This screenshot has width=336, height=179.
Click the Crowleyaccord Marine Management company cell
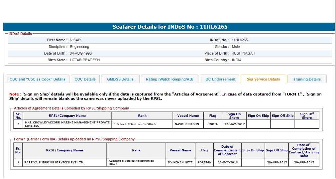(67, 124)
